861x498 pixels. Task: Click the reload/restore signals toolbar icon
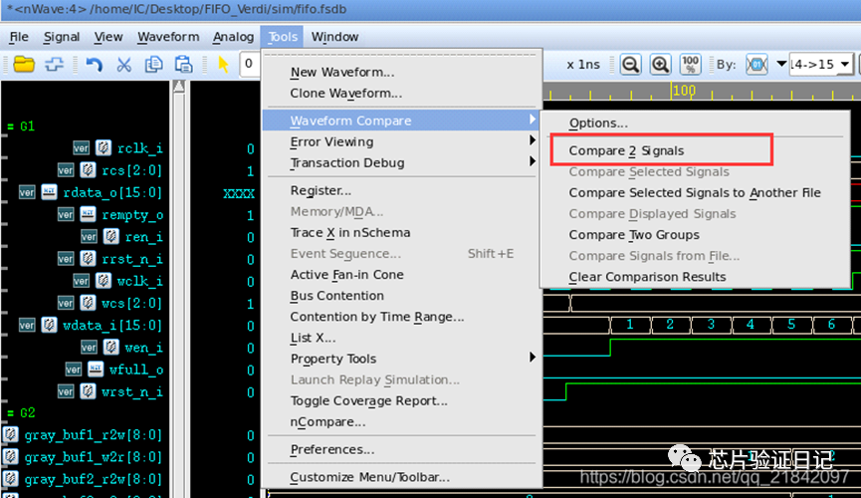point(54,65)
